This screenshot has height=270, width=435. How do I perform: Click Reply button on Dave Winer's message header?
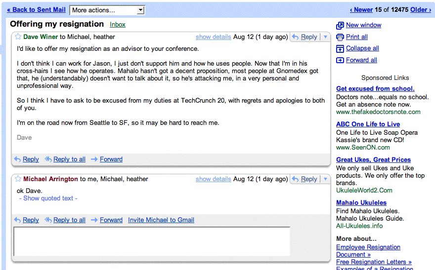pos(304,37)
